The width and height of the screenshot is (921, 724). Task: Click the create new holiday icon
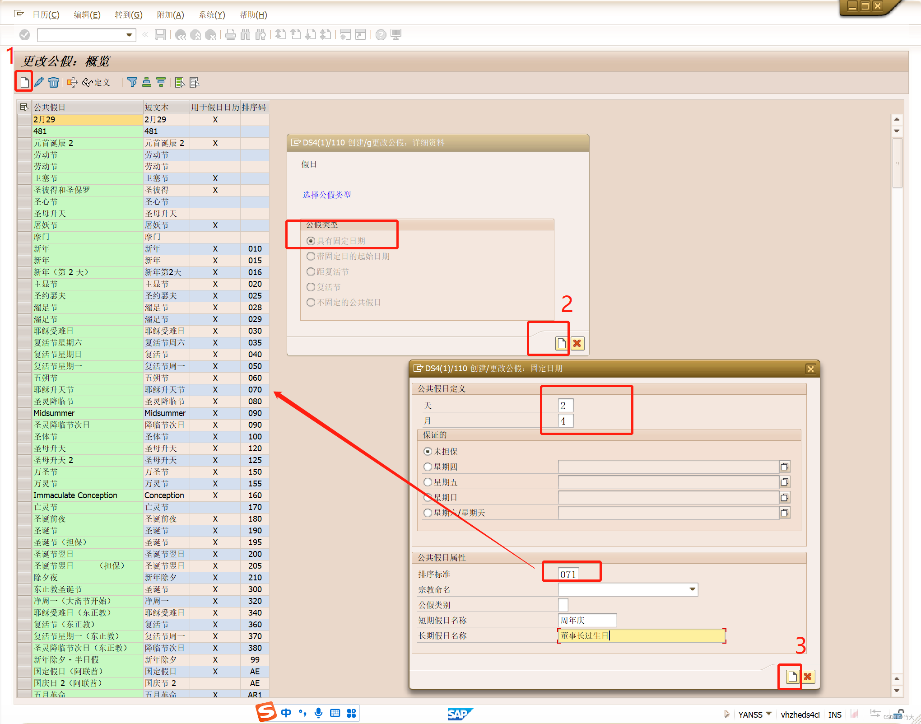pos(24,82)
